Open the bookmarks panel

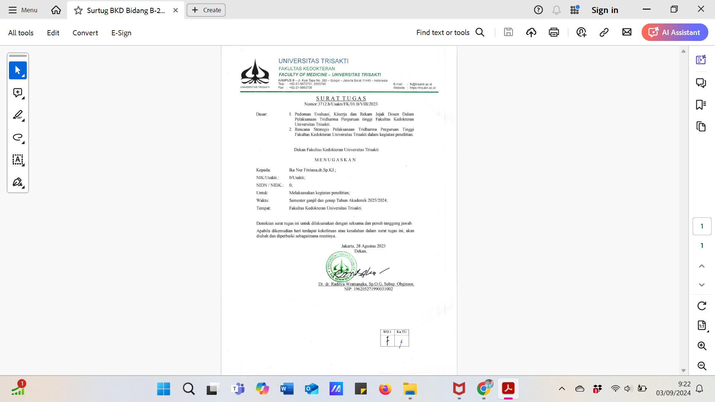tap(701, 105)
